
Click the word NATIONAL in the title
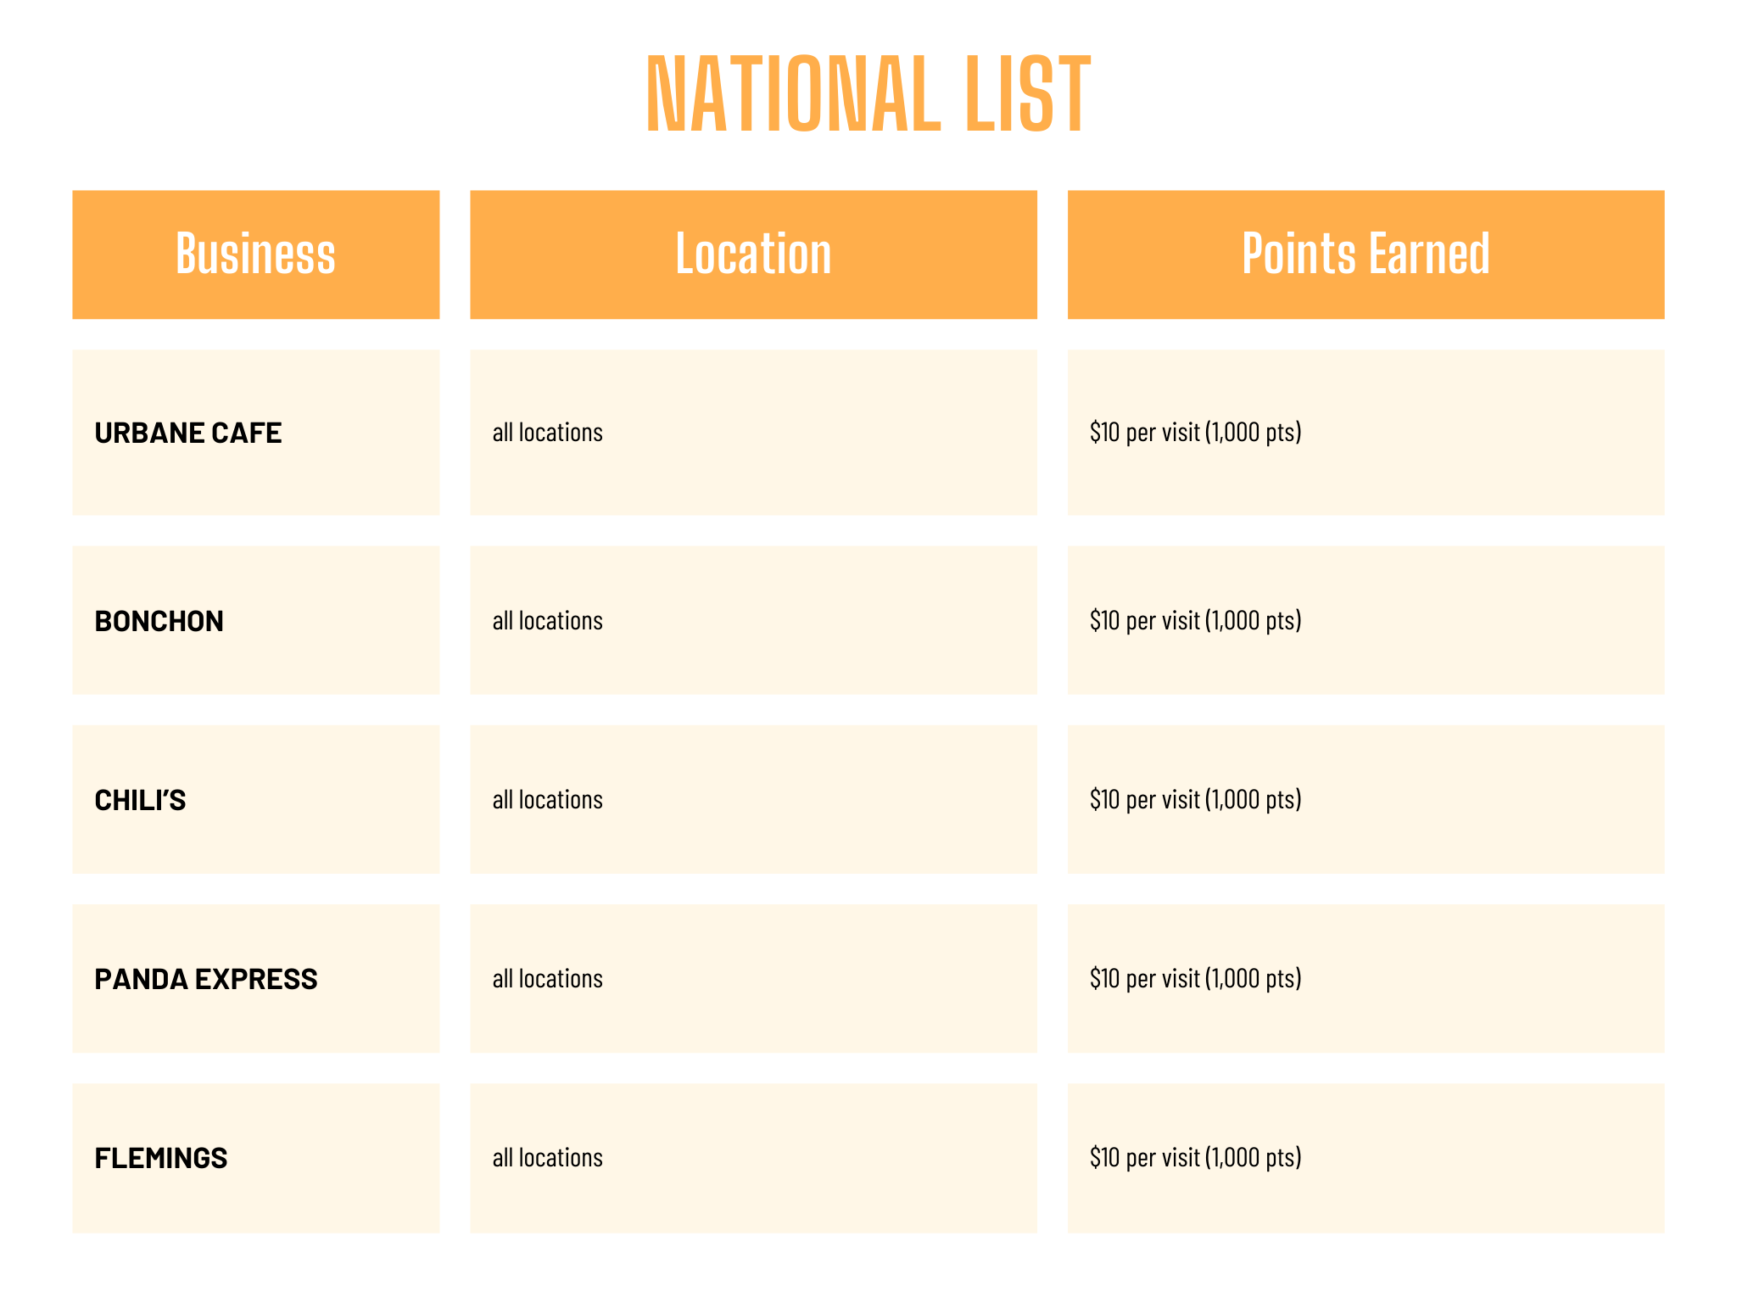pos(793,94)
